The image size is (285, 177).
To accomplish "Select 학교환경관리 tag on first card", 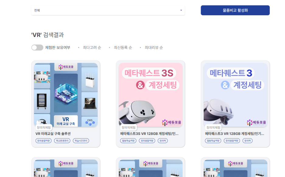I will click(x=62, y=141).
